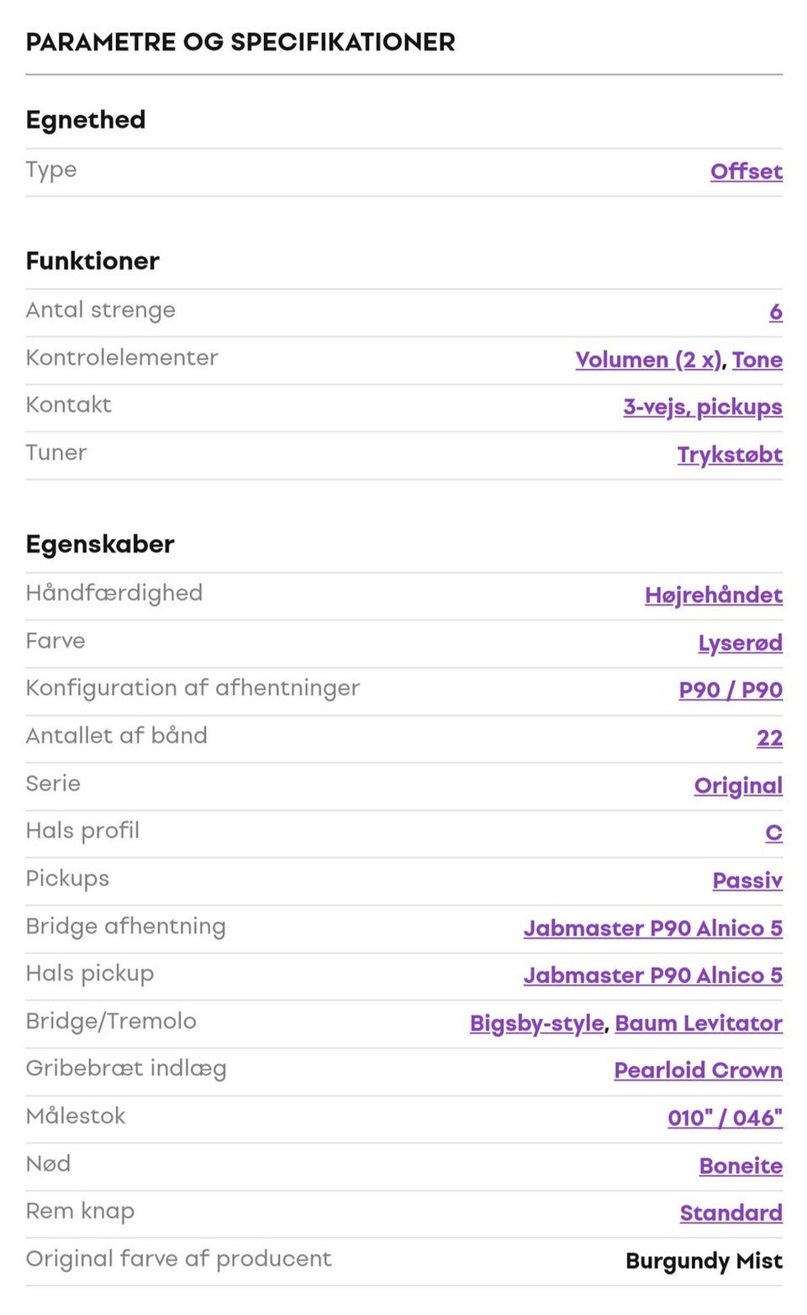
Task: Select the Pearloid Crown link
Action: click(x=698, y=1070)
